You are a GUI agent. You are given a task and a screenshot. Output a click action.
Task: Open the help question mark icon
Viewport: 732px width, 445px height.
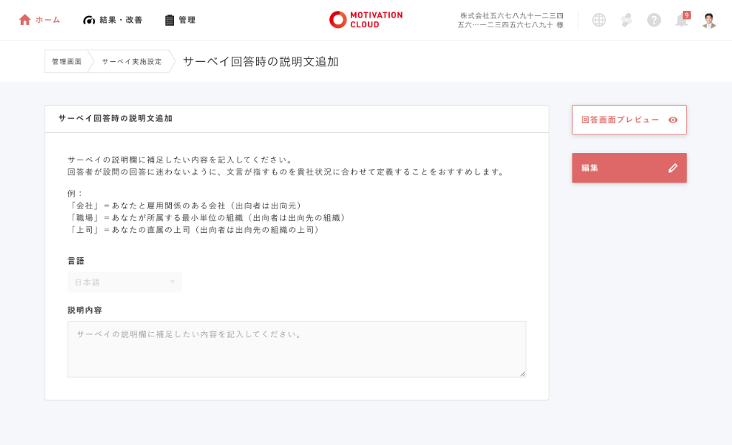[654, 20]
